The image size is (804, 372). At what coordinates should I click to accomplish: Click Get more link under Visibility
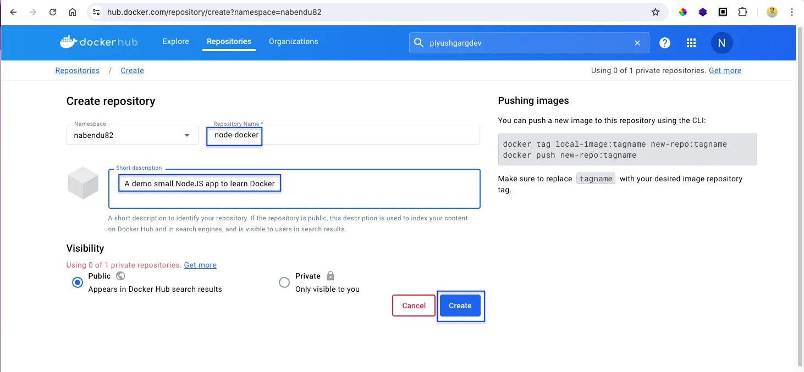[200, 265]
